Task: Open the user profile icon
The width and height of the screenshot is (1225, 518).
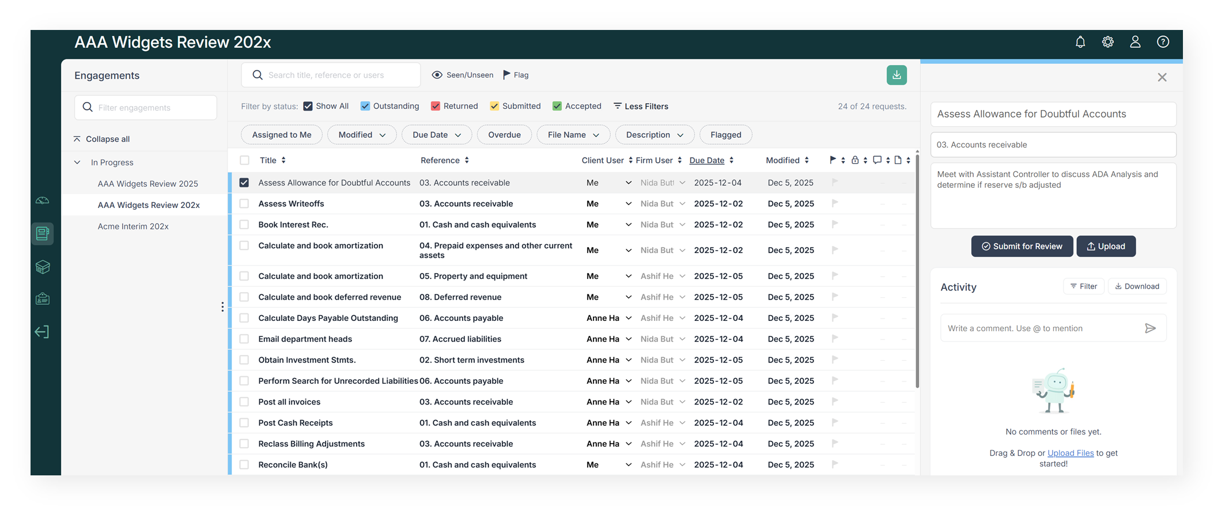Action: [x=1135, y=42]
